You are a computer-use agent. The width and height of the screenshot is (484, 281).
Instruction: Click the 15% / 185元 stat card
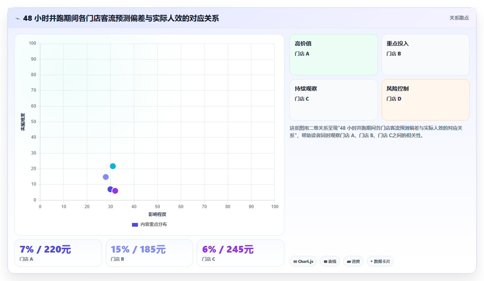click(x=149, y=253)
